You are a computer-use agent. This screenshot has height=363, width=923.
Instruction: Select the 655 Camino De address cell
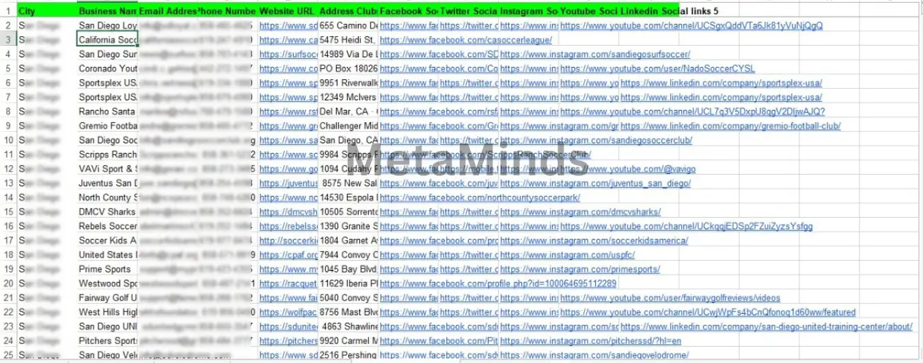click(348, 26)
